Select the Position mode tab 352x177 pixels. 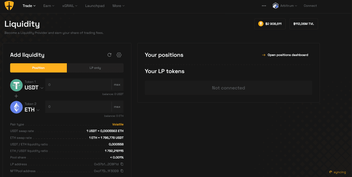coord(38,68)
